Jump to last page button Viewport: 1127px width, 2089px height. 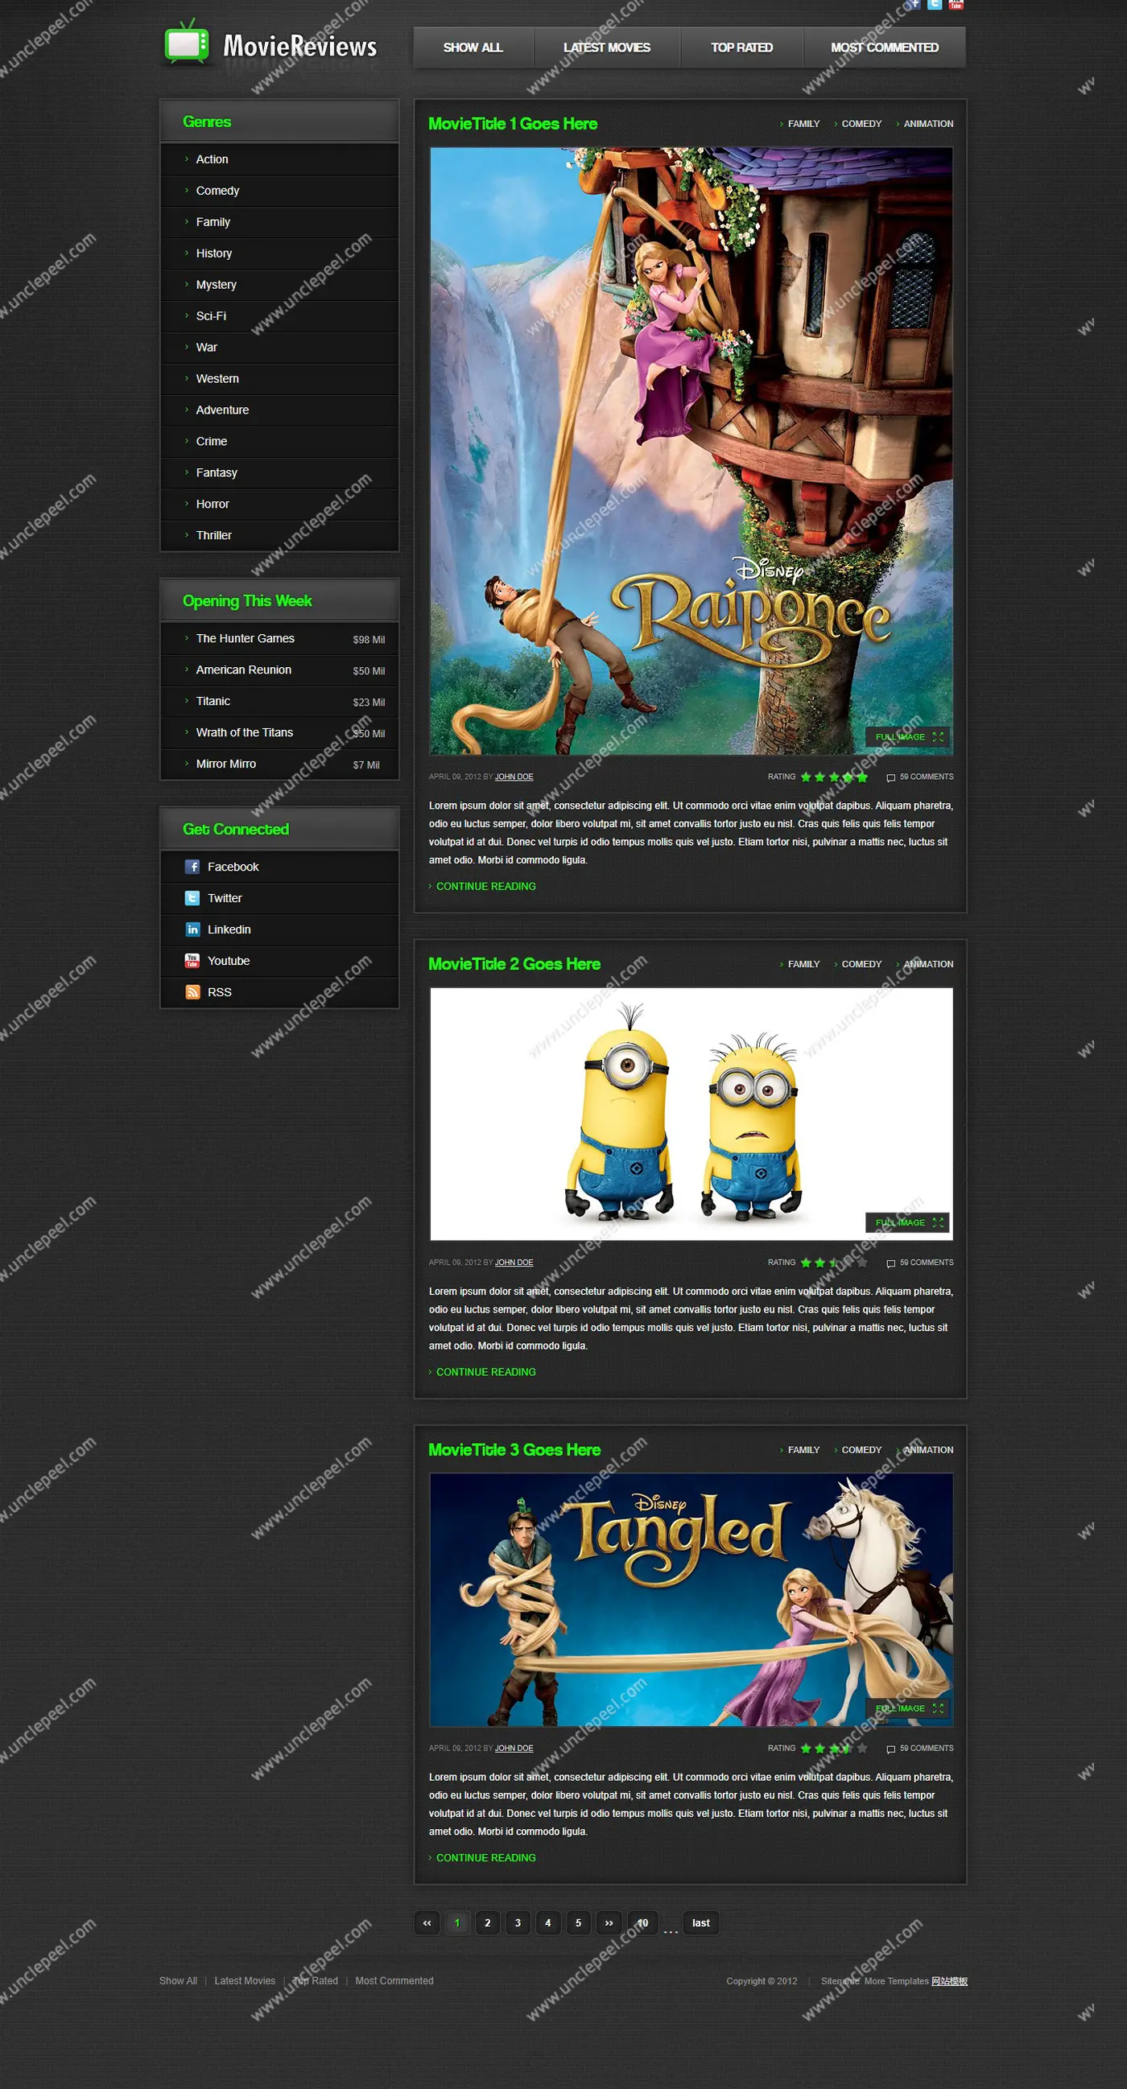tap(701, 1923)
